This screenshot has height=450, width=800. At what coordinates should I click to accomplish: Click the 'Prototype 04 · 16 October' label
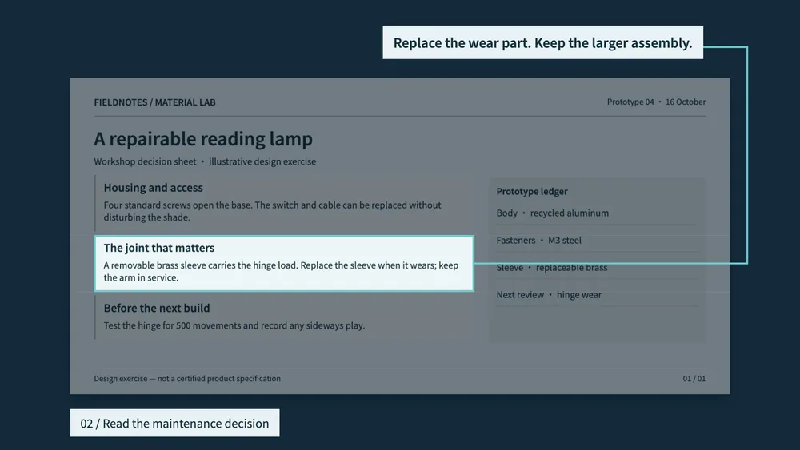pos(656,102)
